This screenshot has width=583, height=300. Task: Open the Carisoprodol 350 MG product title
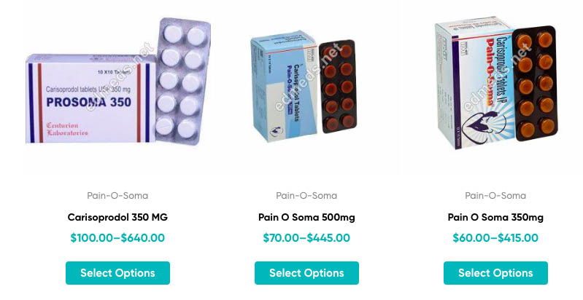[117, 217]
